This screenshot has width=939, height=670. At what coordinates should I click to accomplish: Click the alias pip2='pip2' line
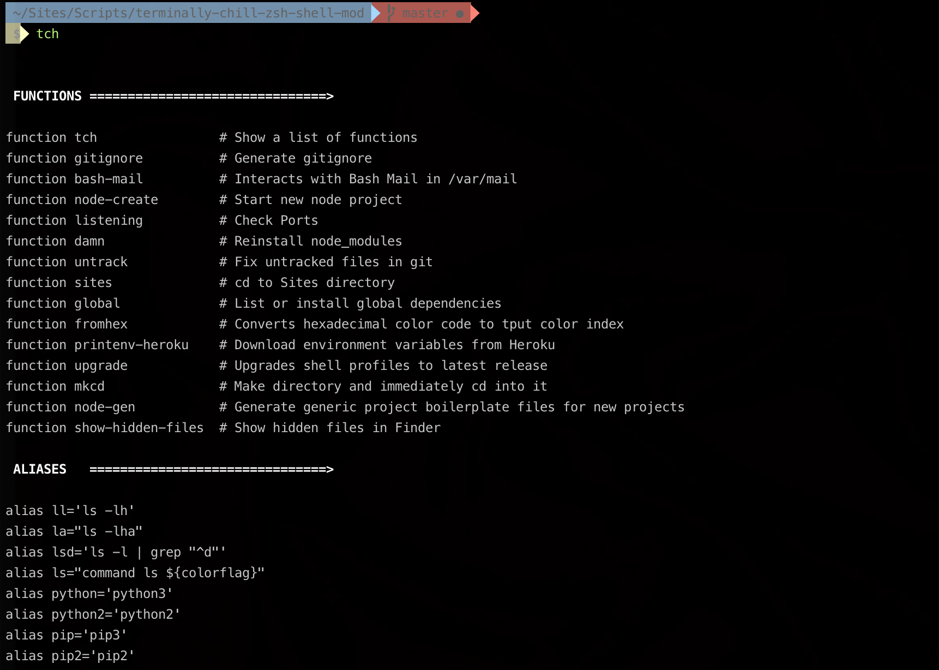pyautogui.click(x=70, y=656)
